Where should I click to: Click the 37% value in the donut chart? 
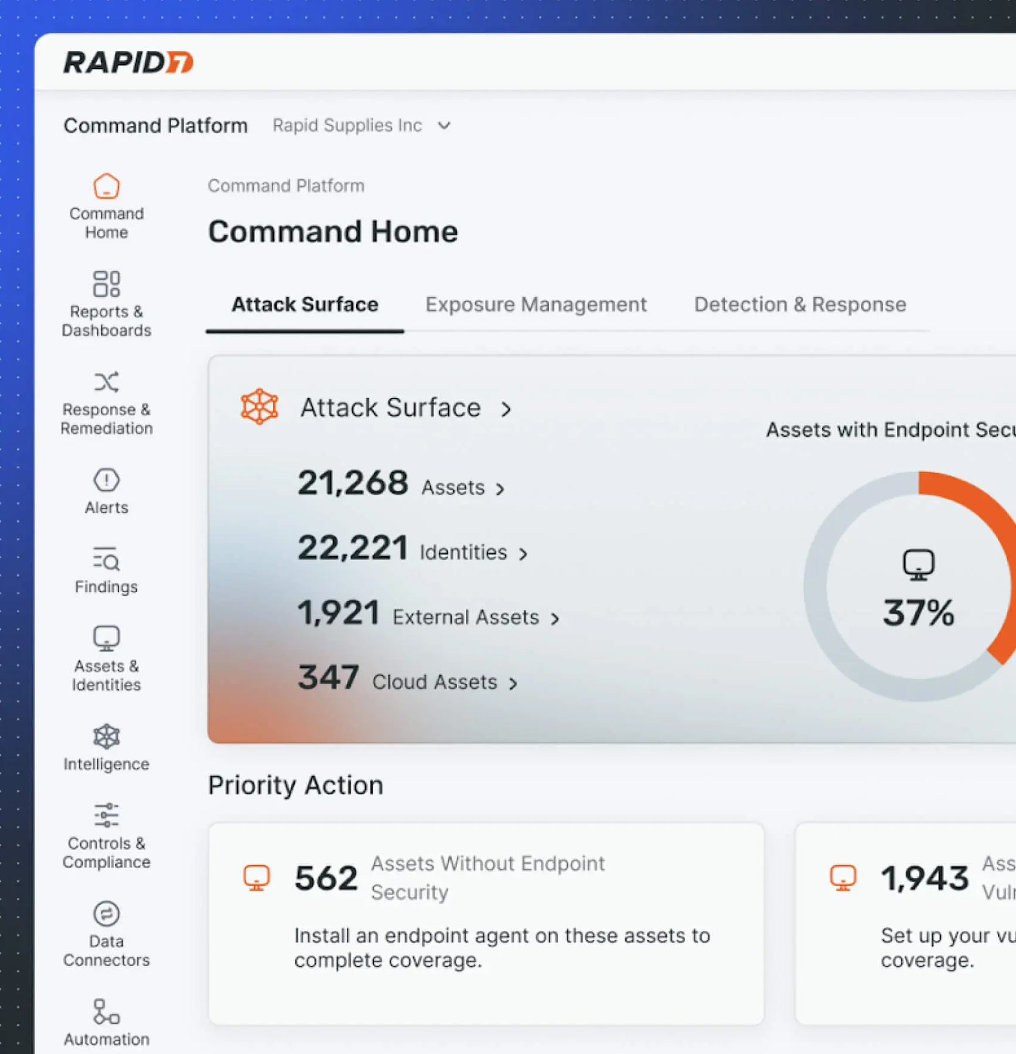point(918,614)
